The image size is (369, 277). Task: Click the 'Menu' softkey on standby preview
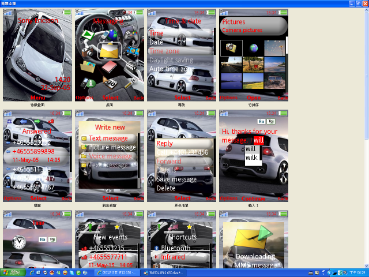tap(37, 98)
